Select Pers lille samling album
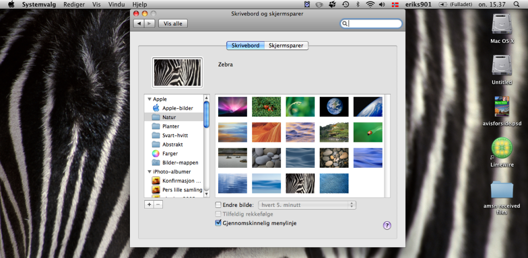528x258 pixels. click(174, 189)
